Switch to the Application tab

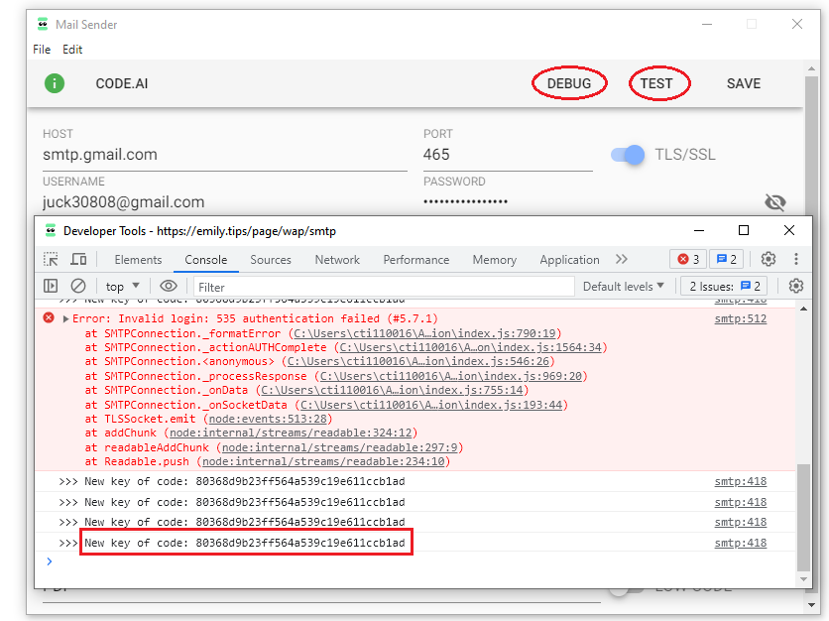coord(569,260)
